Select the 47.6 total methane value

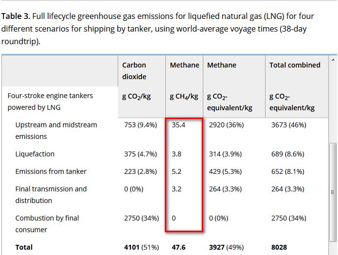(178, 247)
